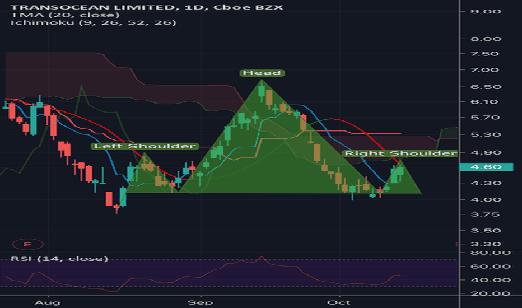Open the Ichimoku (9, 26, 52, 26) legend
Viewport: 522px width, 308px height.
pyautogui.click(x=93, y=22)
